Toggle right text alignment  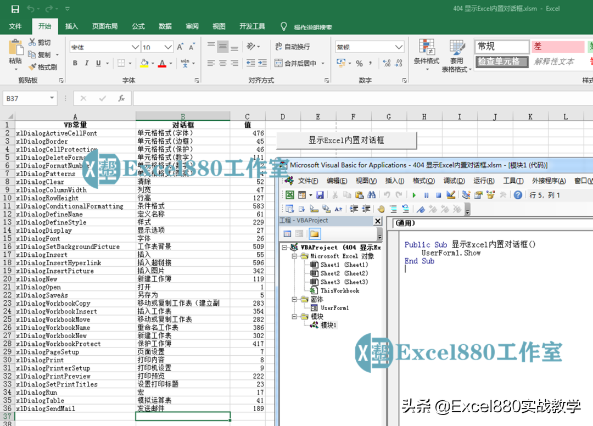pos(234,63)
